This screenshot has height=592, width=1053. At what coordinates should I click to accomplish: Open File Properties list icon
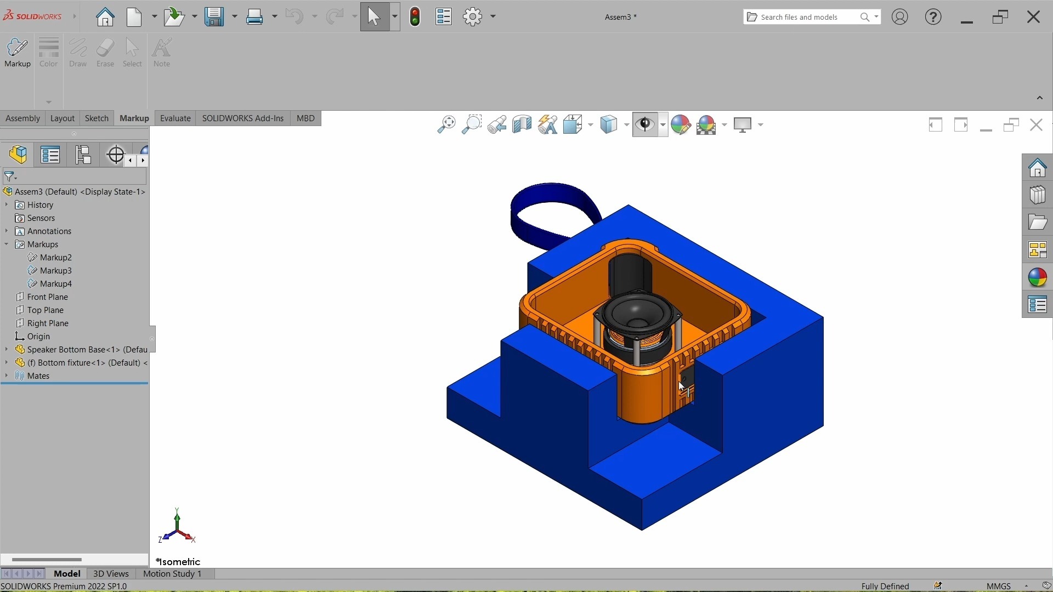tap(444, 17)
